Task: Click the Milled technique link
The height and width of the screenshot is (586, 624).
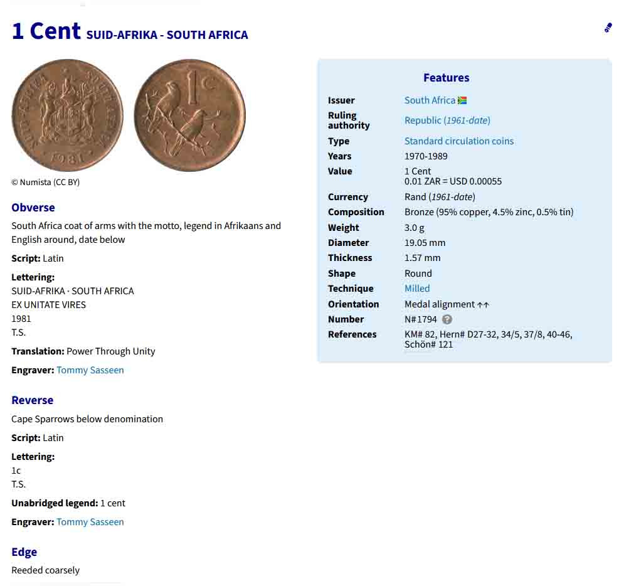Action: [x=417, y=288]
